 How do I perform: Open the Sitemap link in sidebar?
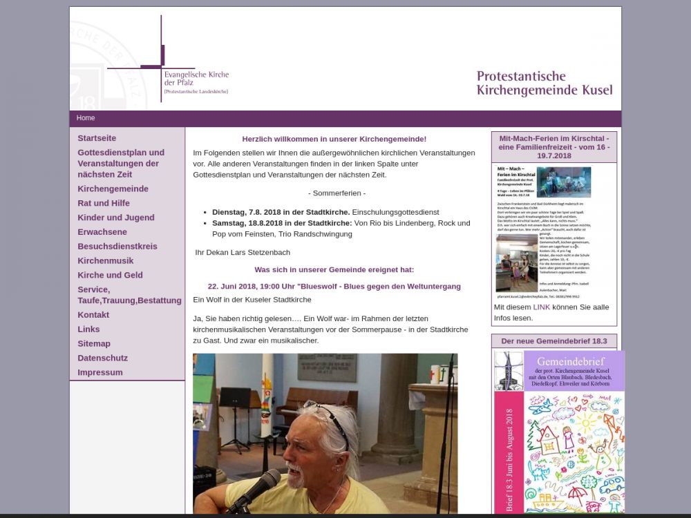pos(94,343)
